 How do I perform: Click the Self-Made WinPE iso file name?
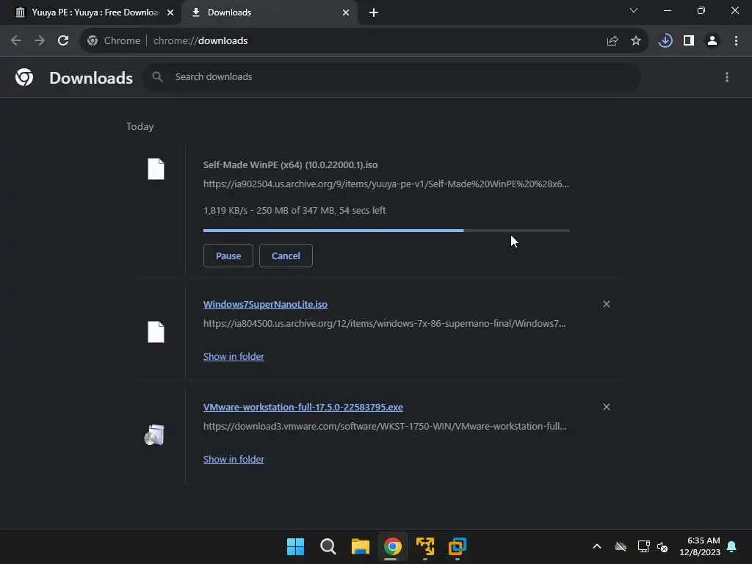290,165
